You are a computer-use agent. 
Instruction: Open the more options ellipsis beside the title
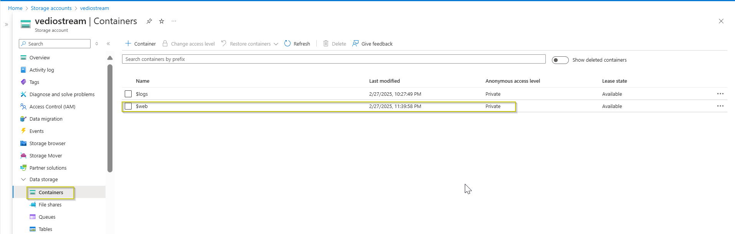click(x=174, y=21)
